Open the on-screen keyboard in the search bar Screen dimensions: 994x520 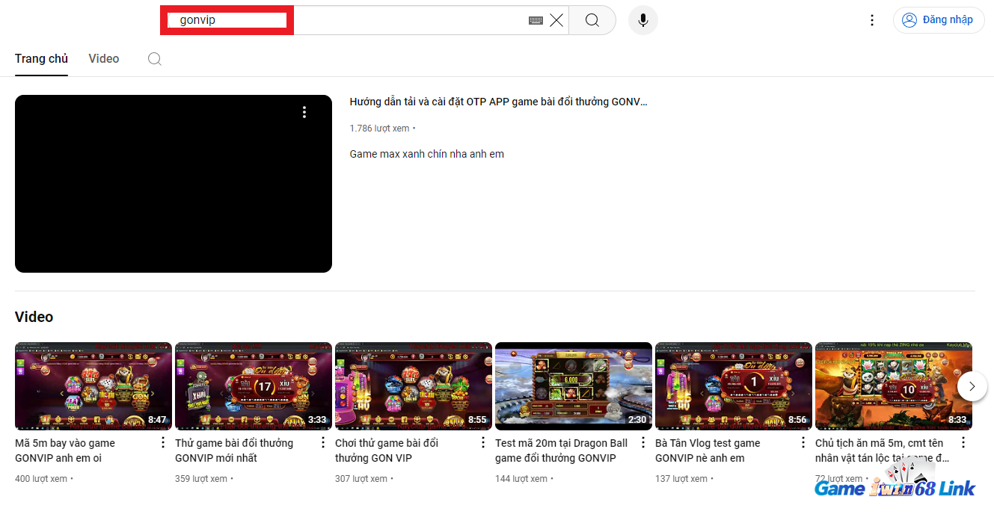coord(536,20)
